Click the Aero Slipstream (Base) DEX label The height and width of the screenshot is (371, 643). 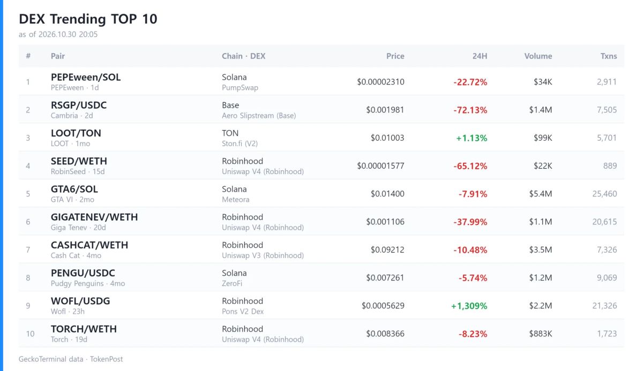[259, 116]
